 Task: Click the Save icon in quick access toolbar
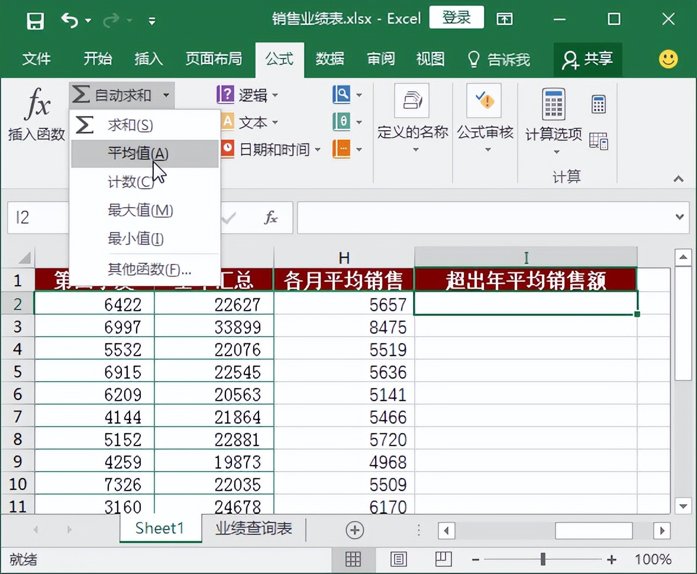click(x=35, y=20)
